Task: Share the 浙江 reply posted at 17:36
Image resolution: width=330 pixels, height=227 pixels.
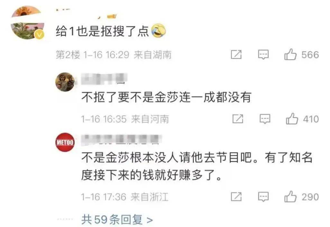Action: pyautogui.click(x=236, y=197)
